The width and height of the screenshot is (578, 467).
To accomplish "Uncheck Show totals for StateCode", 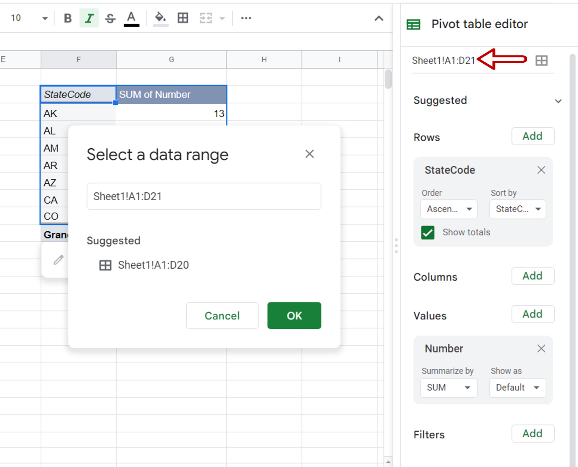I will [427, 233].
